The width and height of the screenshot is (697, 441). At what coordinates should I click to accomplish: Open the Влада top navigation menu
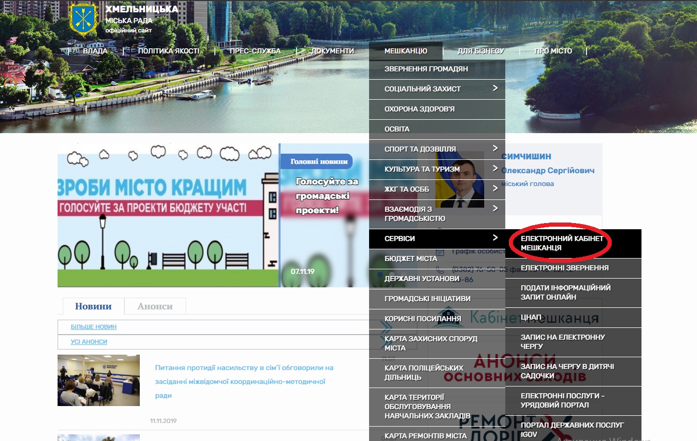click(95, 51)
